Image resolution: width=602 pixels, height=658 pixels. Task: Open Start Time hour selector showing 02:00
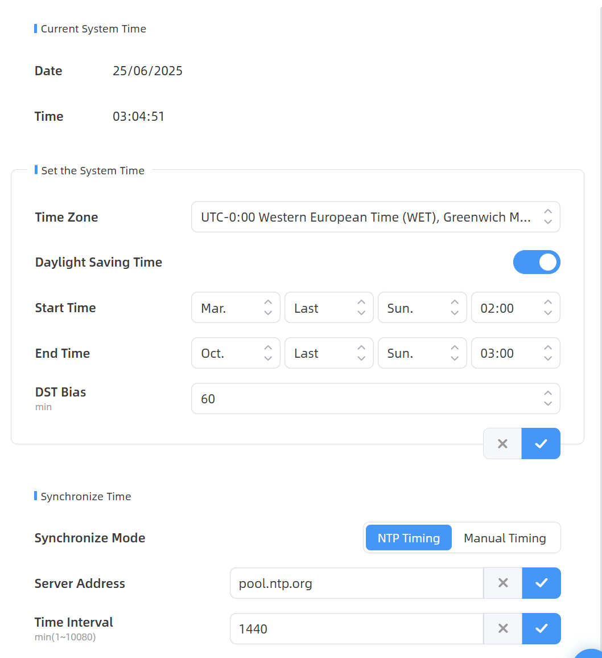tap(516, 308)
